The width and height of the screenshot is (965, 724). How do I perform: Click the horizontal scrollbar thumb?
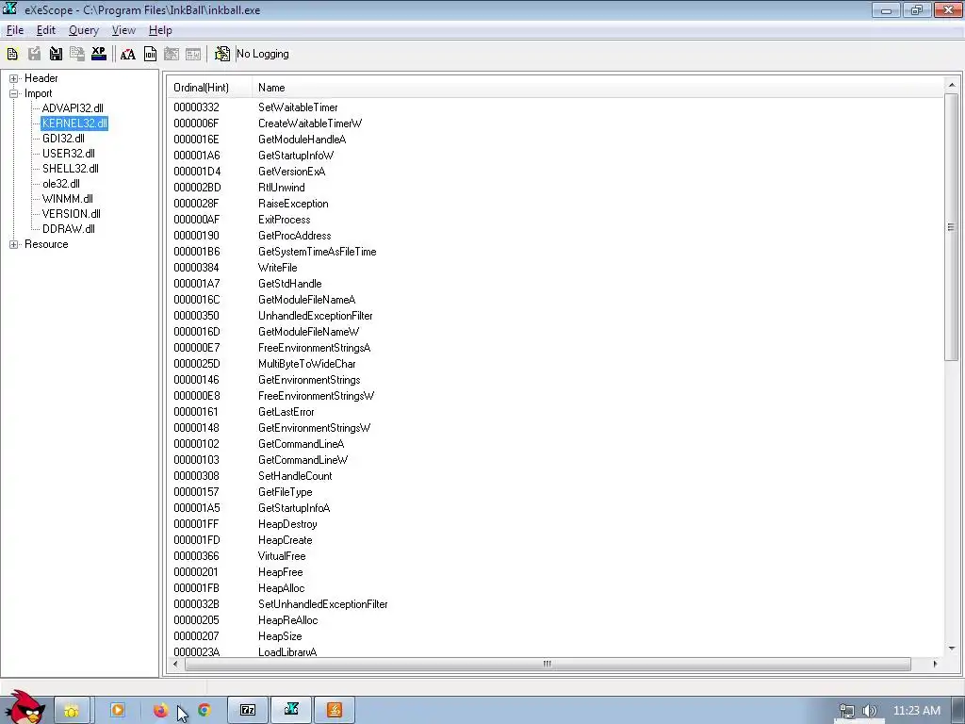[x=548, y=664]
